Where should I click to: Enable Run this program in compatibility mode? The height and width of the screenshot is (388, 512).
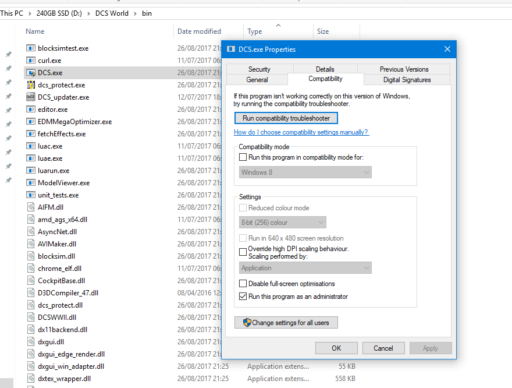pyautogui.click(x=243, y=157)
